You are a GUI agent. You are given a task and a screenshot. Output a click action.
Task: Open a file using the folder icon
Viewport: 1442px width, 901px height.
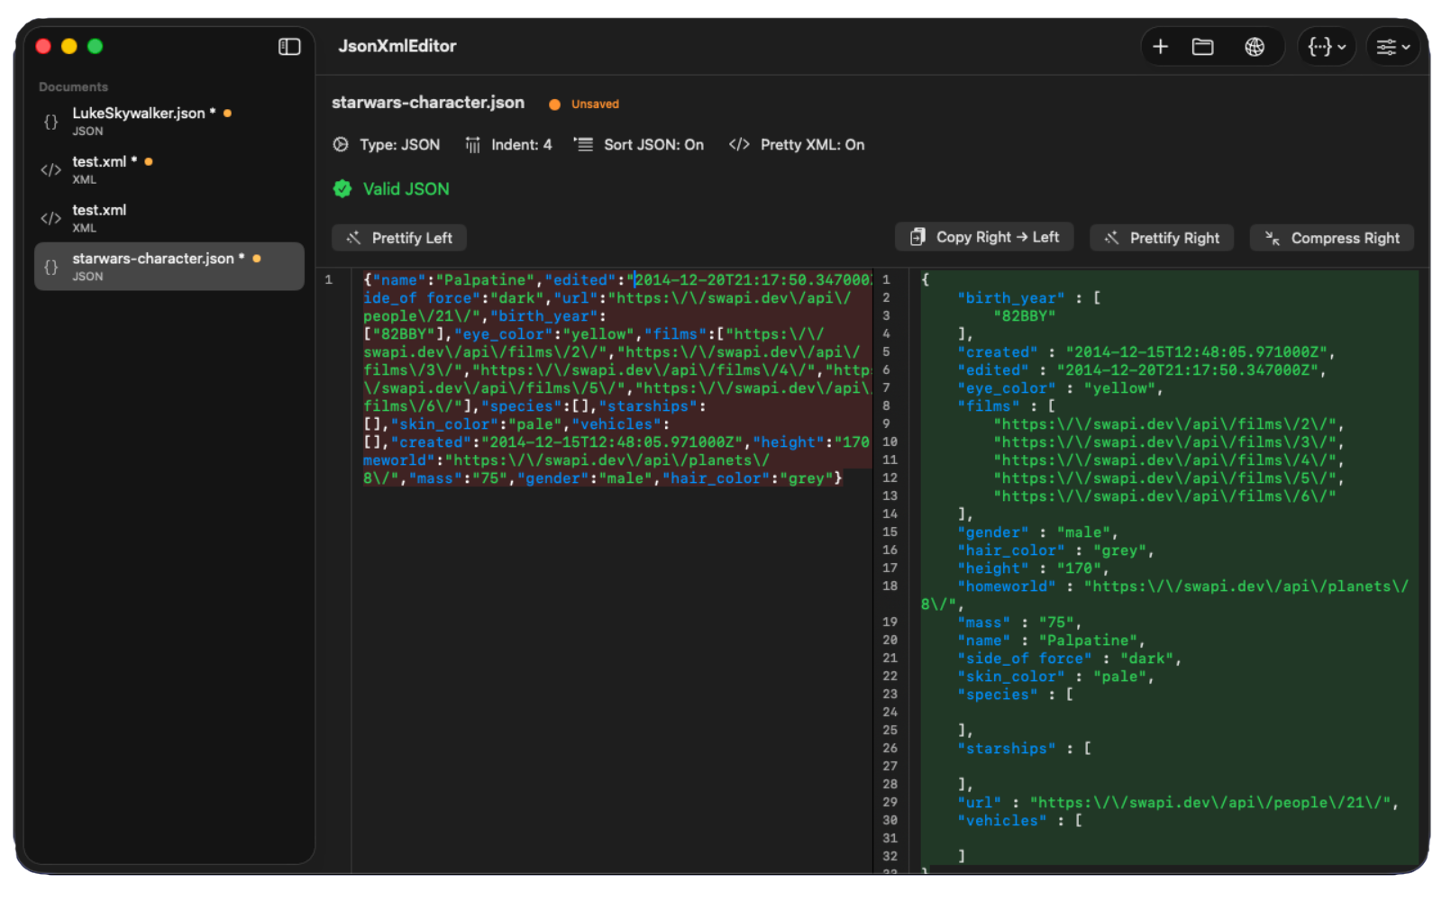click(1202, 46)
